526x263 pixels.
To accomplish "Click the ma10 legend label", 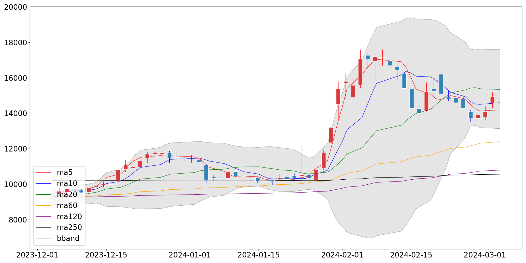I will click(67, 184).
